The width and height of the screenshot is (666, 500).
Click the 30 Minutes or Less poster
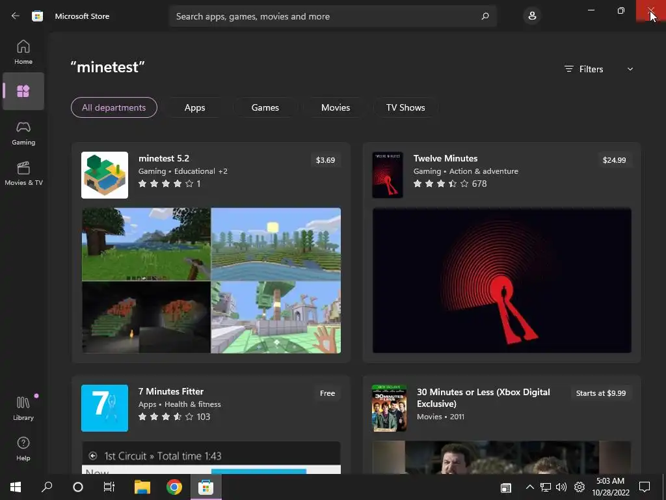click(x=389, y=408)
